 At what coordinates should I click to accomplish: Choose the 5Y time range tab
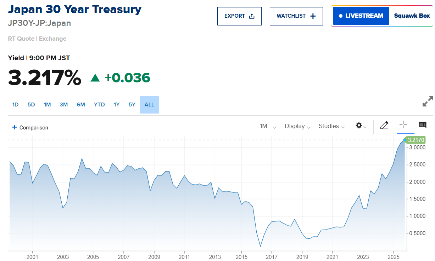click(132, 105)
